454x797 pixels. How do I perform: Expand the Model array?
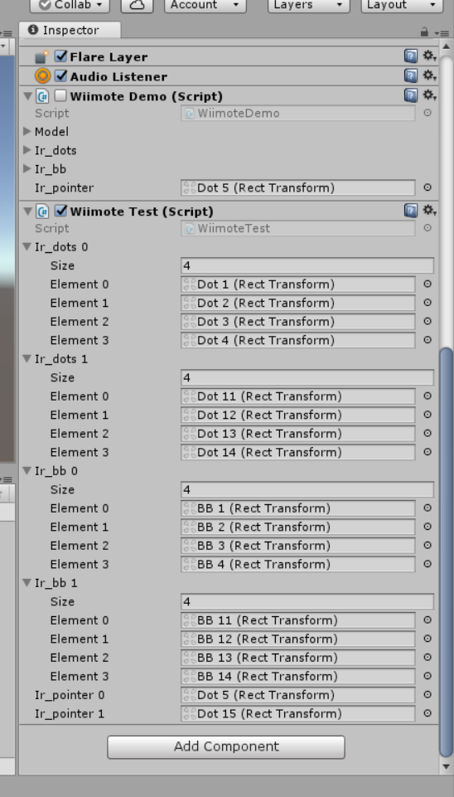[27, 132]
